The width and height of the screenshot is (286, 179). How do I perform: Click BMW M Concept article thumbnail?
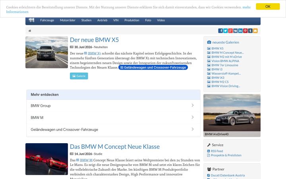coord(47,159)
